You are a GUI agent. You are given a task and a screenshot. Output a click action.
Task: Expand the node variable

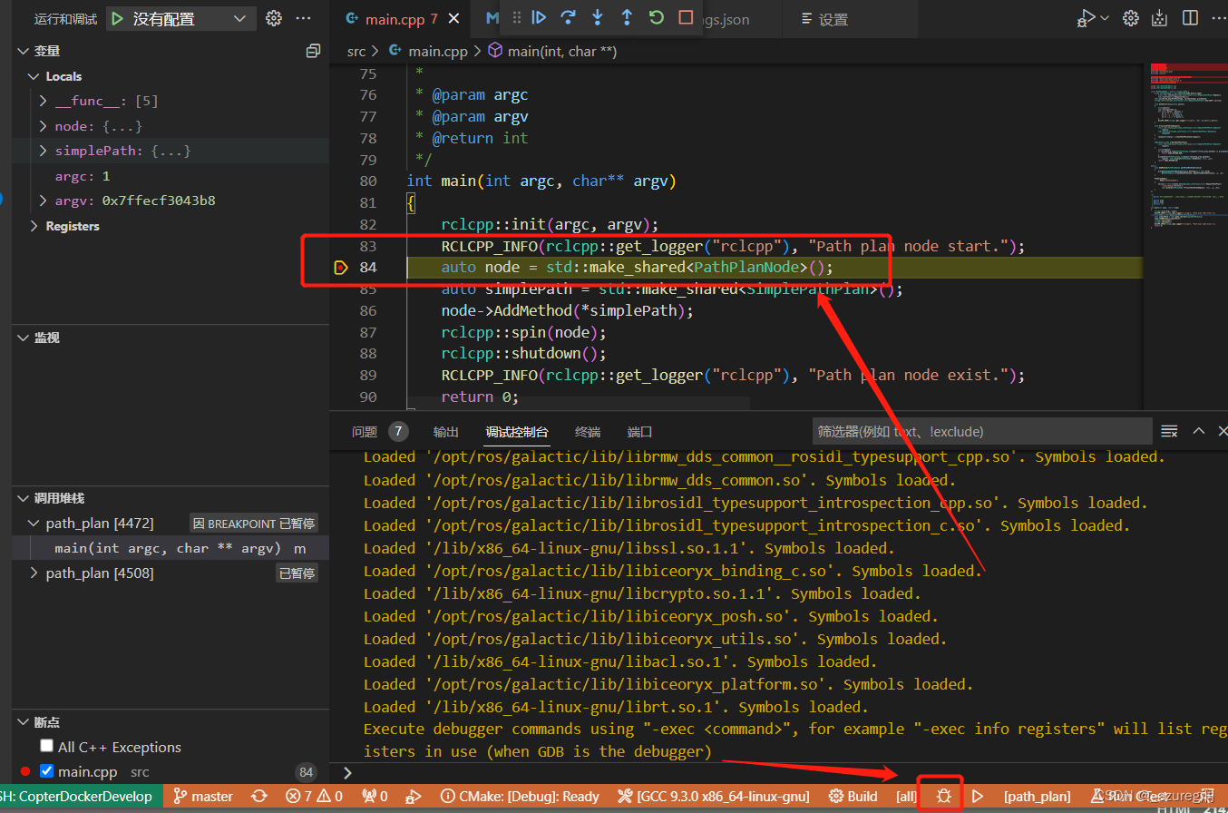(43, 126)
